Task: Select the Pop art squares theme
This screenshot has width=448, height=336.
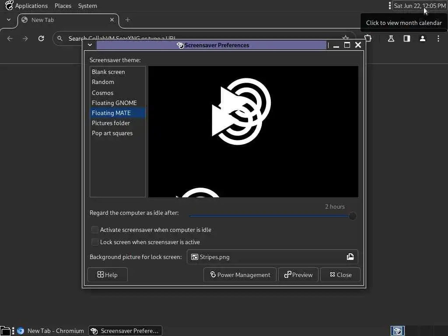Action: (x=117, y=133)
